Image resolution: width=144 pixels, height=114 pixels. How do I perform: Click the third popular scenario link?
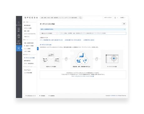(89, 40)
